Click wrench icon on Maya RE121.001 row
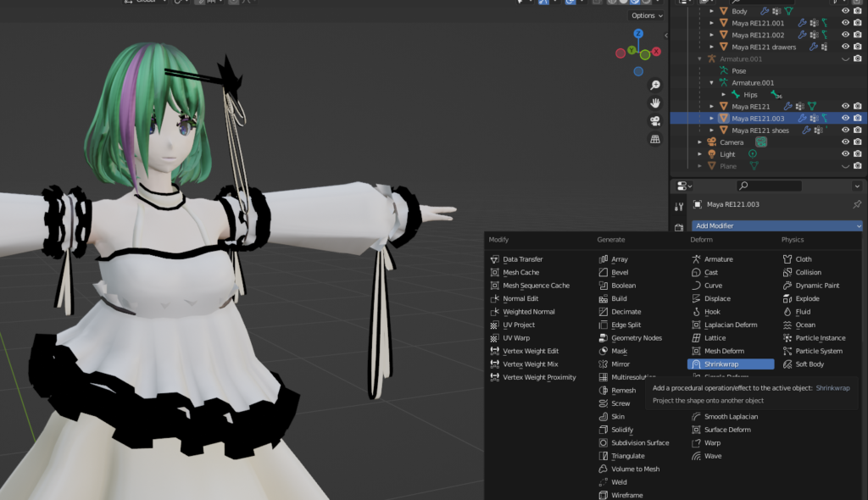The height and width of the screenshot is (500, 868). point(802,23)
